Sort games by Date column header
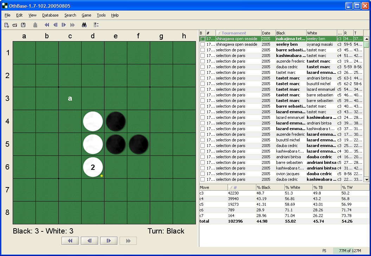The height and width of the screenshot is (256, 371). [x=269, y=33]
